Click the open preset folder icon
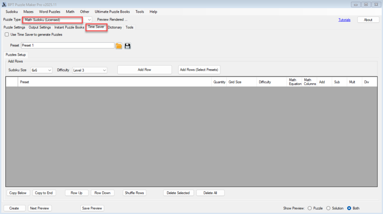The width and height of the screenshot is (383, 214). (119, 46)
